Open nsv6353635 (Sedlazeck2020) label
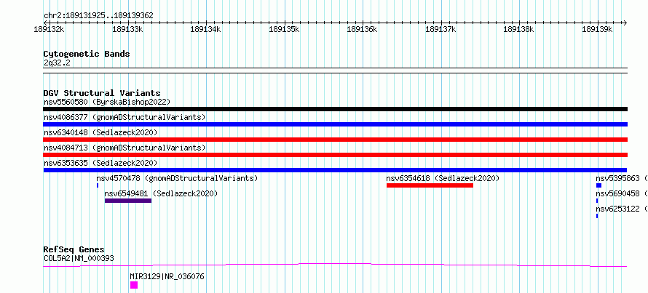Image resolution: width=648 pixels, height=293 pixels. pos(100,163)
